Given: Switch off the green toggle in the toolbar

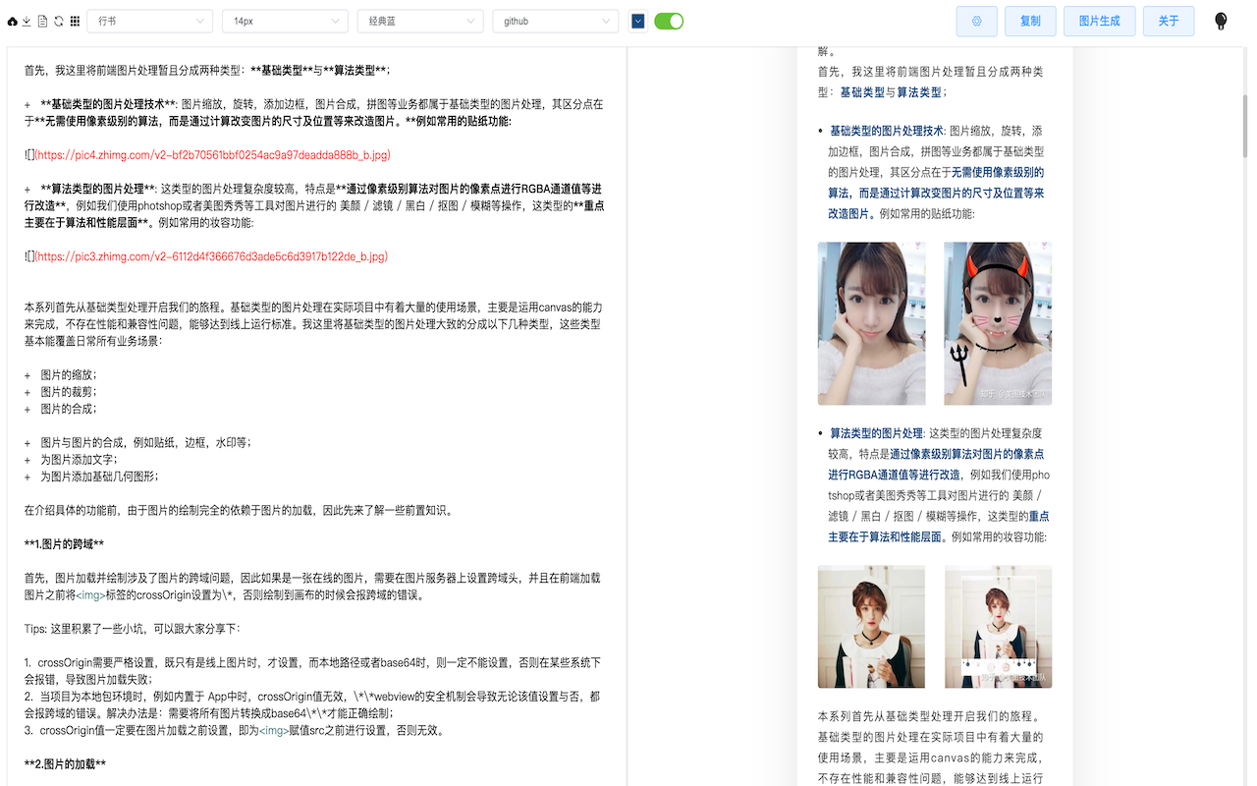Looking at the screenshot, I should tap(669, 20).
